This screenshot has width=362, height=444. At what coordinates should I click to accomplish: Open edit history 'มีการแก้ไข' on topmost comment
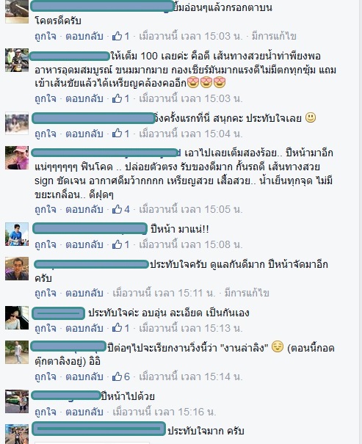274,36
